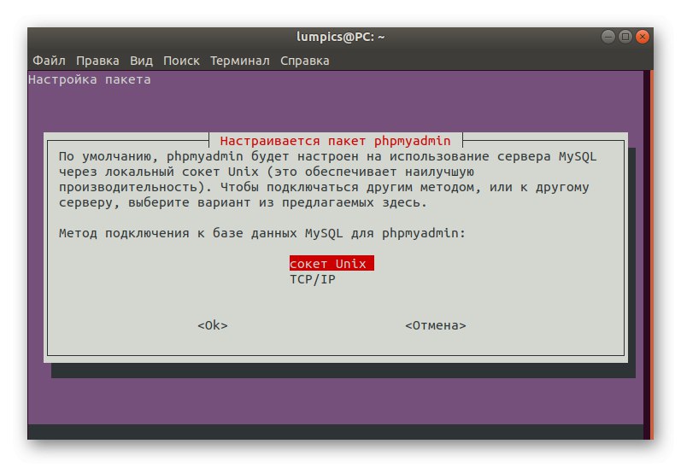The image size is (681, 467).
Task: Open the Правка menu
Action: (97, 61)
